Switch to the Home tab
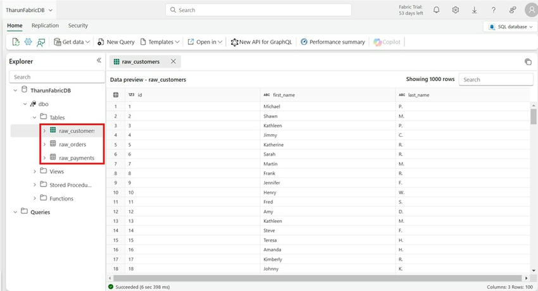The width and height of the screenshot is (538, 291). tap(15, 26)
